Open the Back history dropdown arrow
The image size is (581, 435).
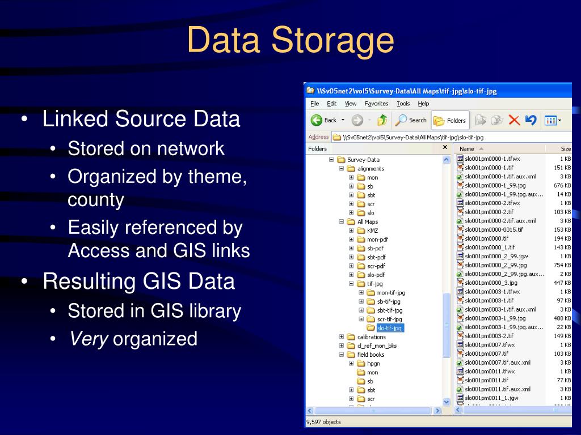click(343, 120)
